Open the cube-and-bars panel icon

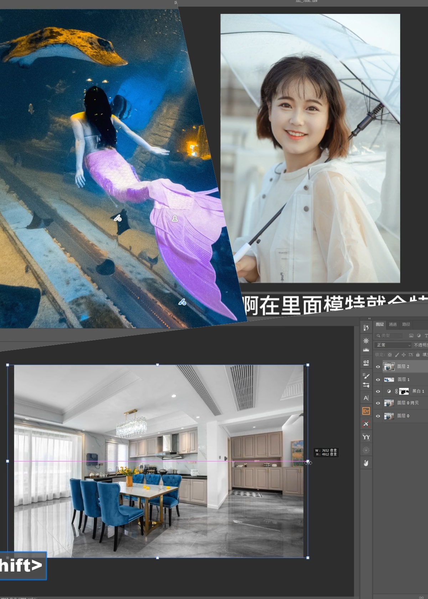[x=366, y=363]
